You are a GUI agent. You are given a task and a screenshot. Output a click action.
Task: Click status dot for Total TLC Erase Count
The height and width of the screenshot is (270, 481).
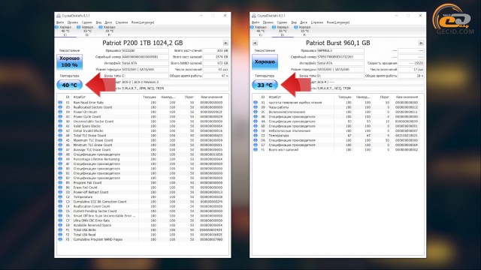[x=60, y=136]
